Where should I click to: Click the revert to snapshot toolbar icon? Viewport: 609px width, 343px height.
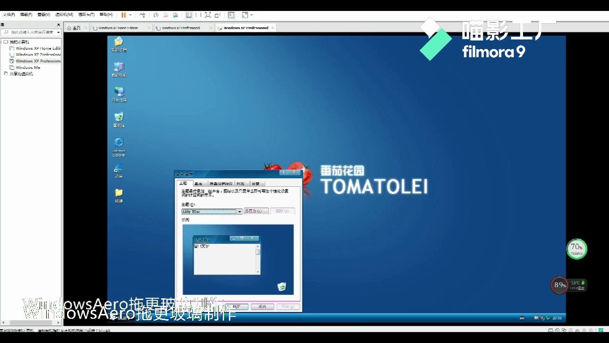tap(166, 15)
